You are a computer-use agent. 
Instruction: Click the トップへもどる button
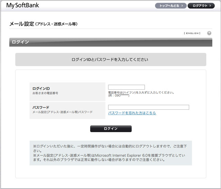click(171, 6)
